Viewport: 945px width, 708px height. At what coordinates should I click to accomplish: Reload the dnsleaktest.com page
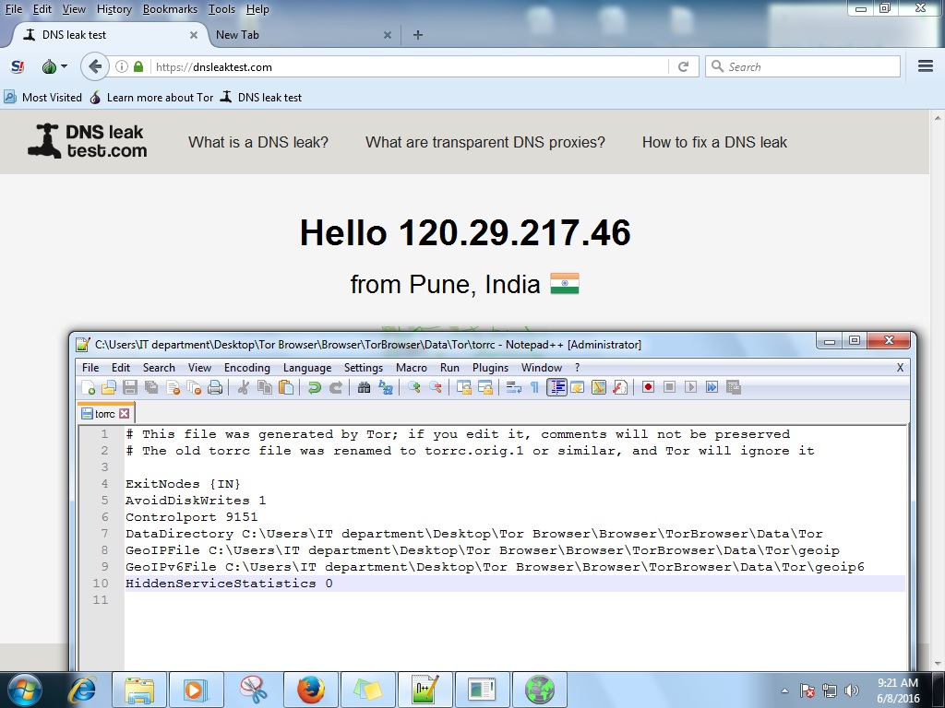coord(684,66)
